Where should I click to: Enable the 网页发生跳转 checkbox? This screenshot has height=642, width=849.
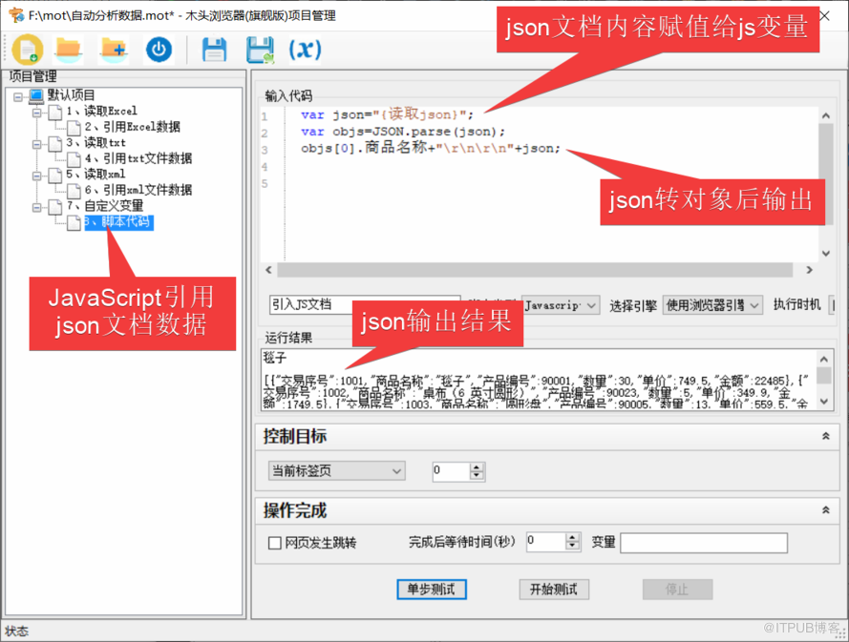point(274,543)
